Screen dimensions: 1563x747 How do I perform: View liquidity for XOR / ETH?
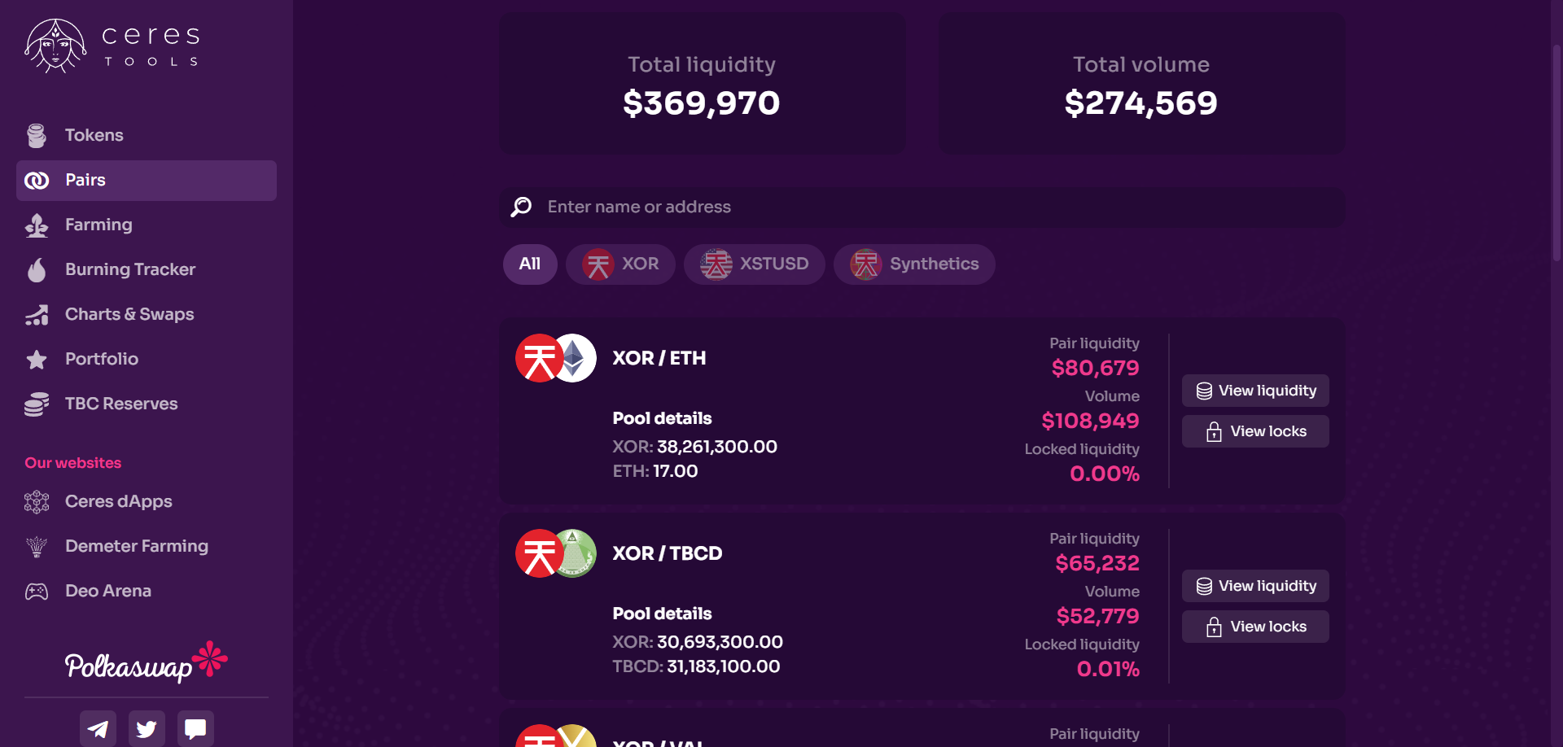tap(1255, 391)
